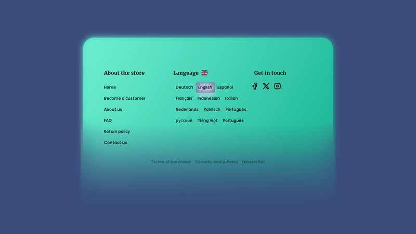Screen dimensions: 416x234
Task: Click the X (Twitter) icon
Action: click(x=266, y=86)
